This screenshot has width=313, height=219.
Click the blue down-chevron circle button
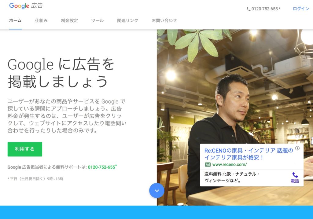157,191
